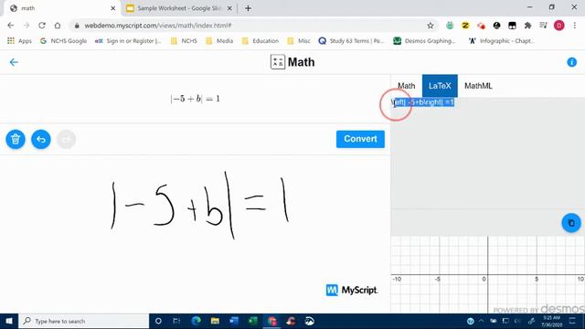Viewport: 585px width, 329px height.
Task: Open Task View on the taskbar
Action: point(176,321)
